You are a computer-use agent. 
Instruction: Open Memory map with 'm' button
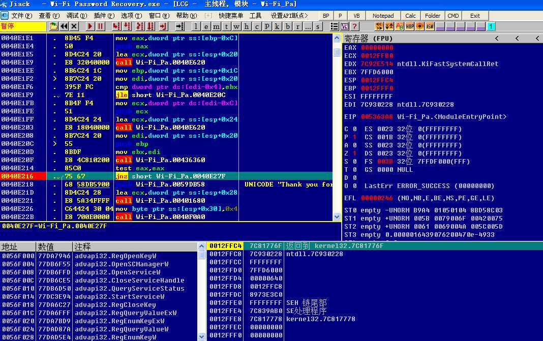point(217,26)
